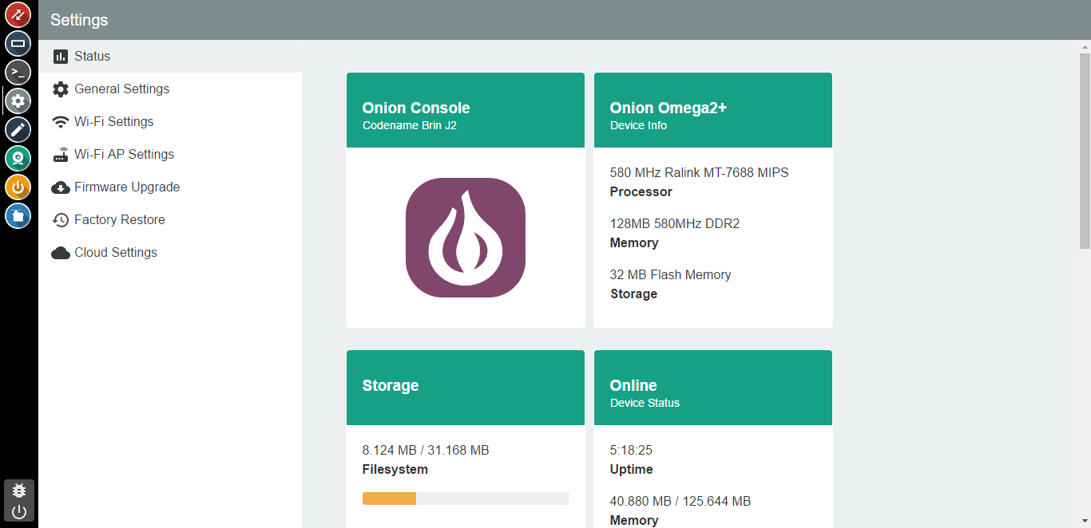The width and height of the screenshot is (1091, 528).
Task: Launch the green webcam app icon
Action: point(18,158)
